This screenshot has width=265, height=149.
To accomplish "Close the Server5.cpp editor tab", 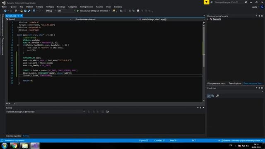I will (x=22, y=16).
